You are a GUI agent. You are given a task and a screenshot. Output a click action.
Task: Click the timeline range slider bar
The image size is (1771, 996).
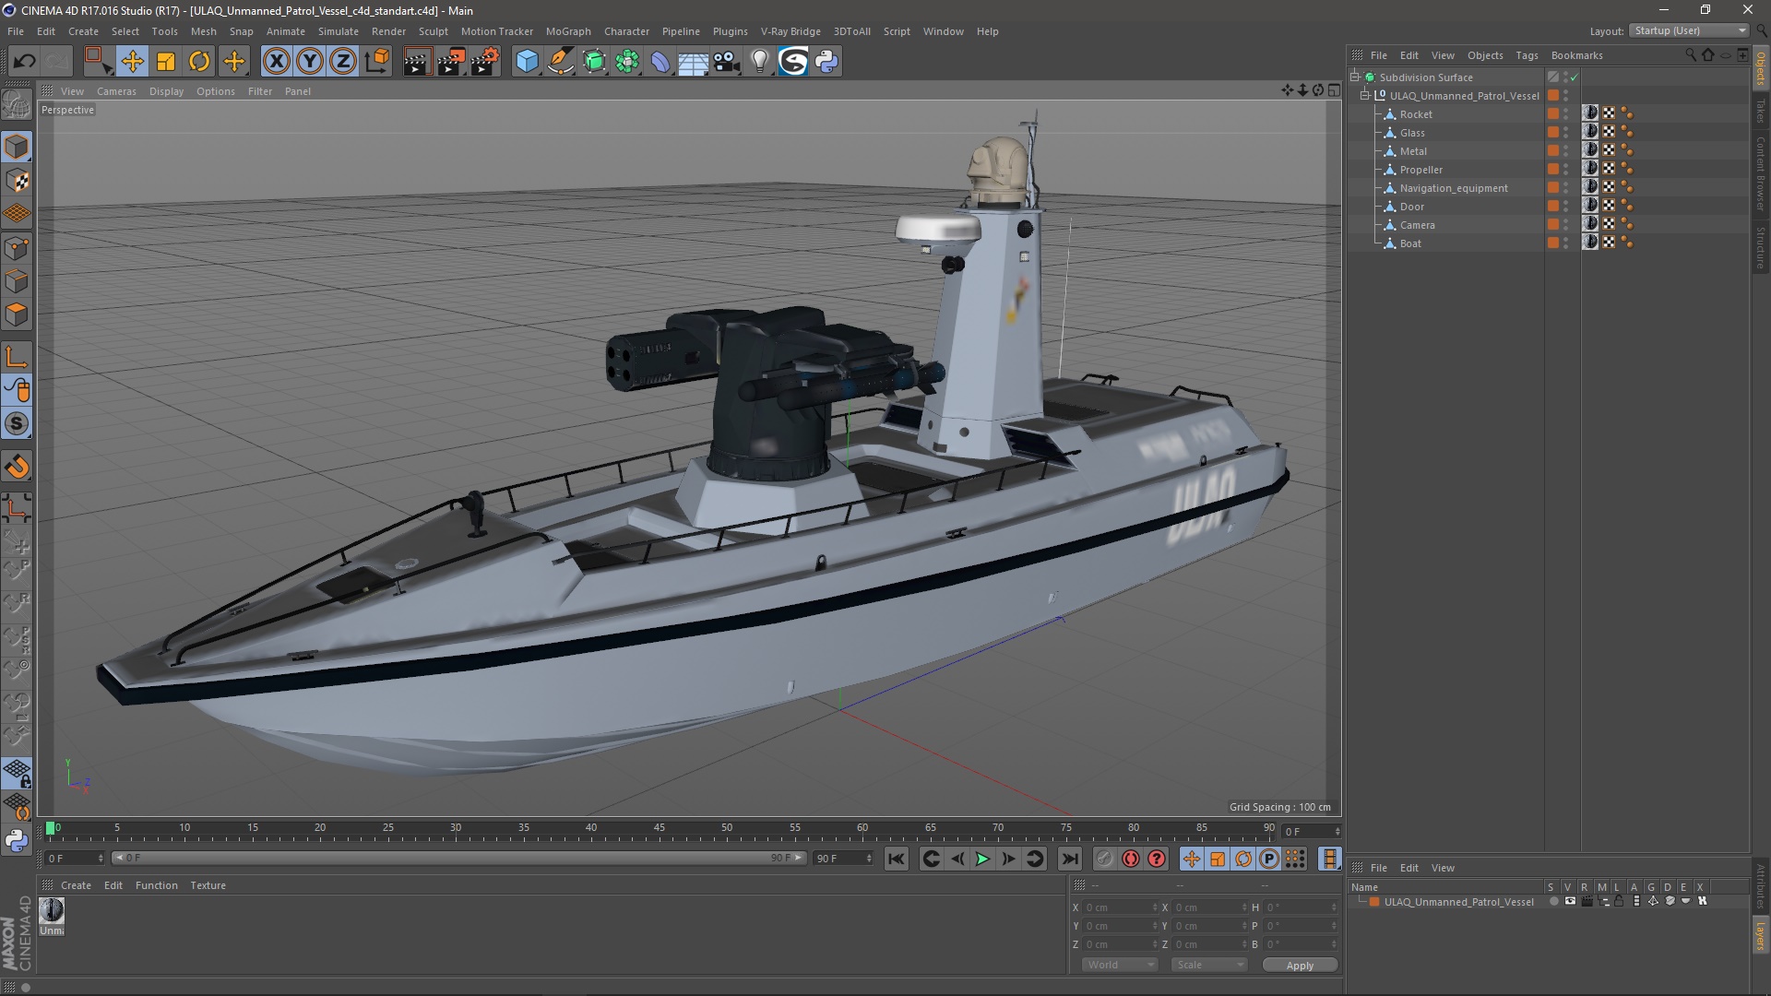click(x=458, y=859)
